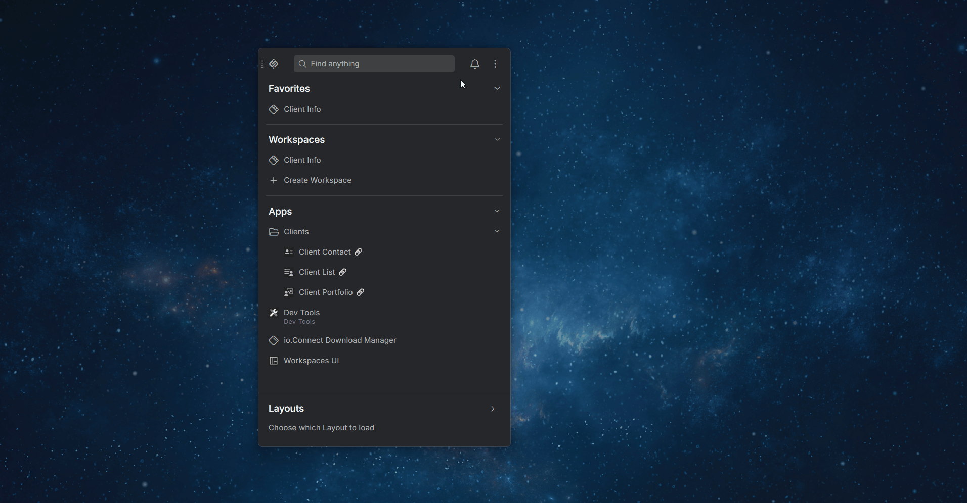Open Client Info under Workspaces
This screenshot has width=967, height=503.
click(302, 160)
